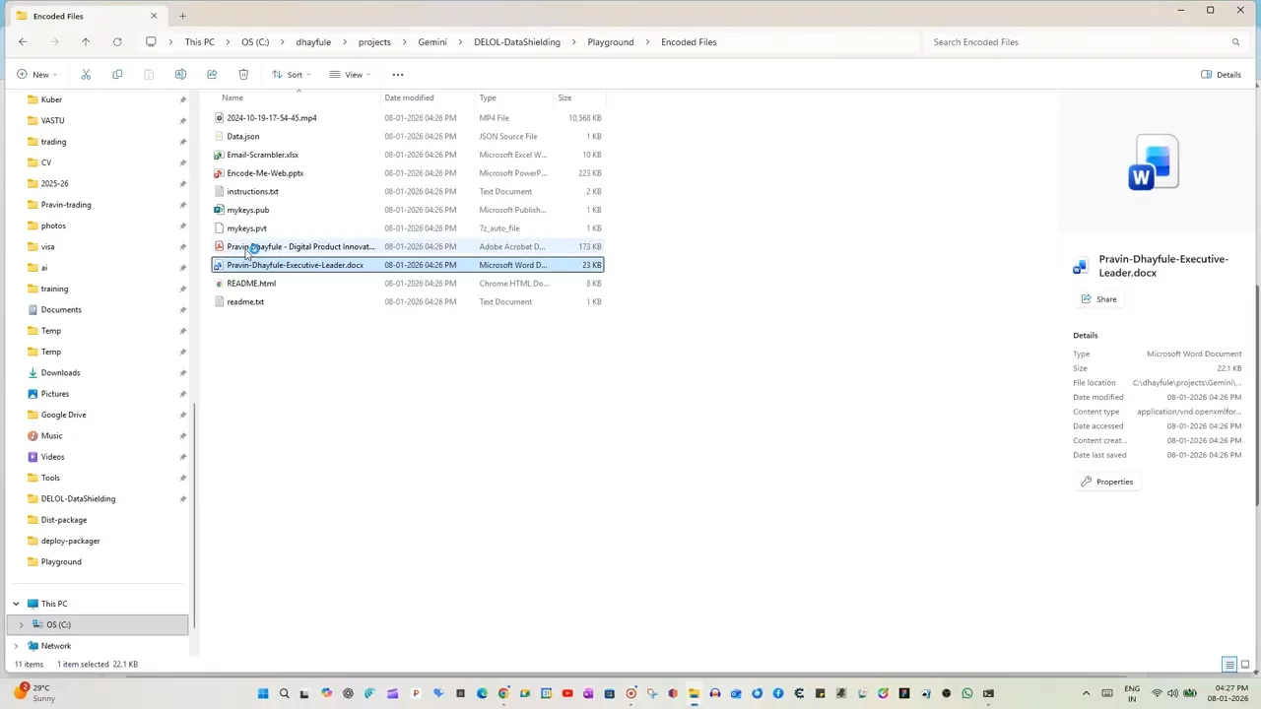The image size is (1261, 709).
Task: Navigate up one folder with the up arrow
Action: (x=86, y=42)
